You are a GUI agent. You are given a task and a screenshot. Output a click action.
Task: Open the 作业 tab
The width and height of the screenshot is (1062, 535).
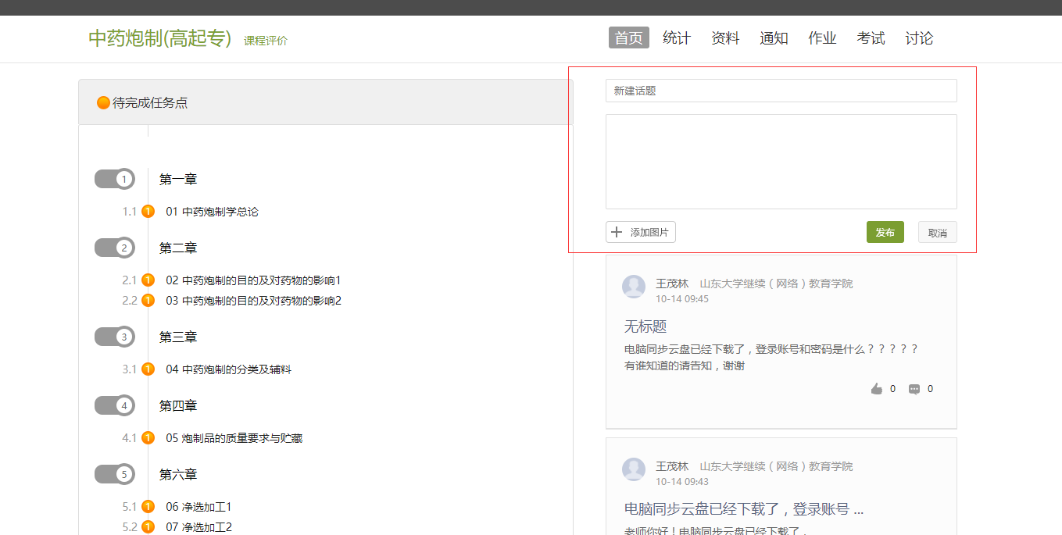(822, 38)
